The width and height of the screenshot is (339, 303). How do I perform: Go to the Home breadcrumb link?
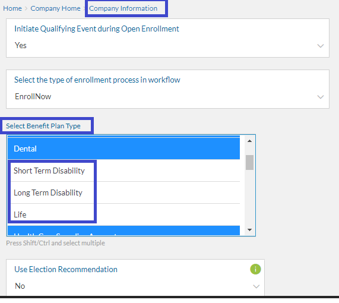tap(12, 8)
